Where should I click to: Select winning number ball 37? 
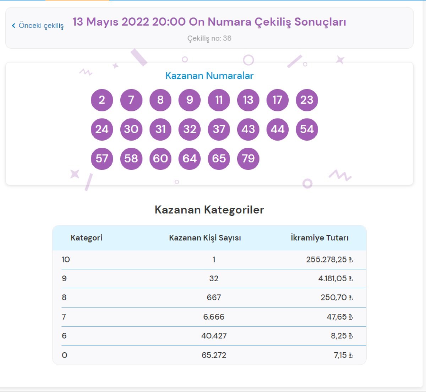click(219, 129)
